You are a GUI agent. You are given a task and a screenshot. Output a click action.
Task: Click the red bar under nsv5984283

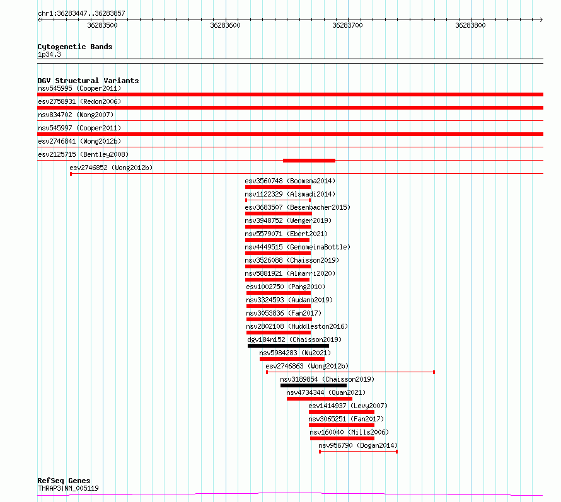tap(292, 359)
